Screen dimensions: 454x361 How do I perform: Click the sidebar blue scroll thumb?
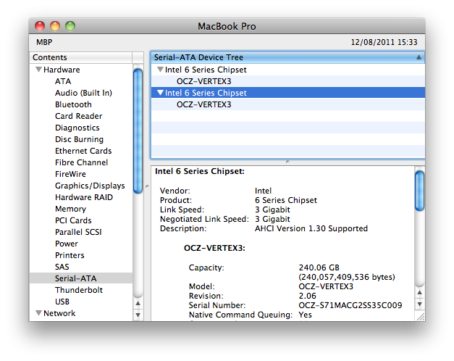point(138,131)
